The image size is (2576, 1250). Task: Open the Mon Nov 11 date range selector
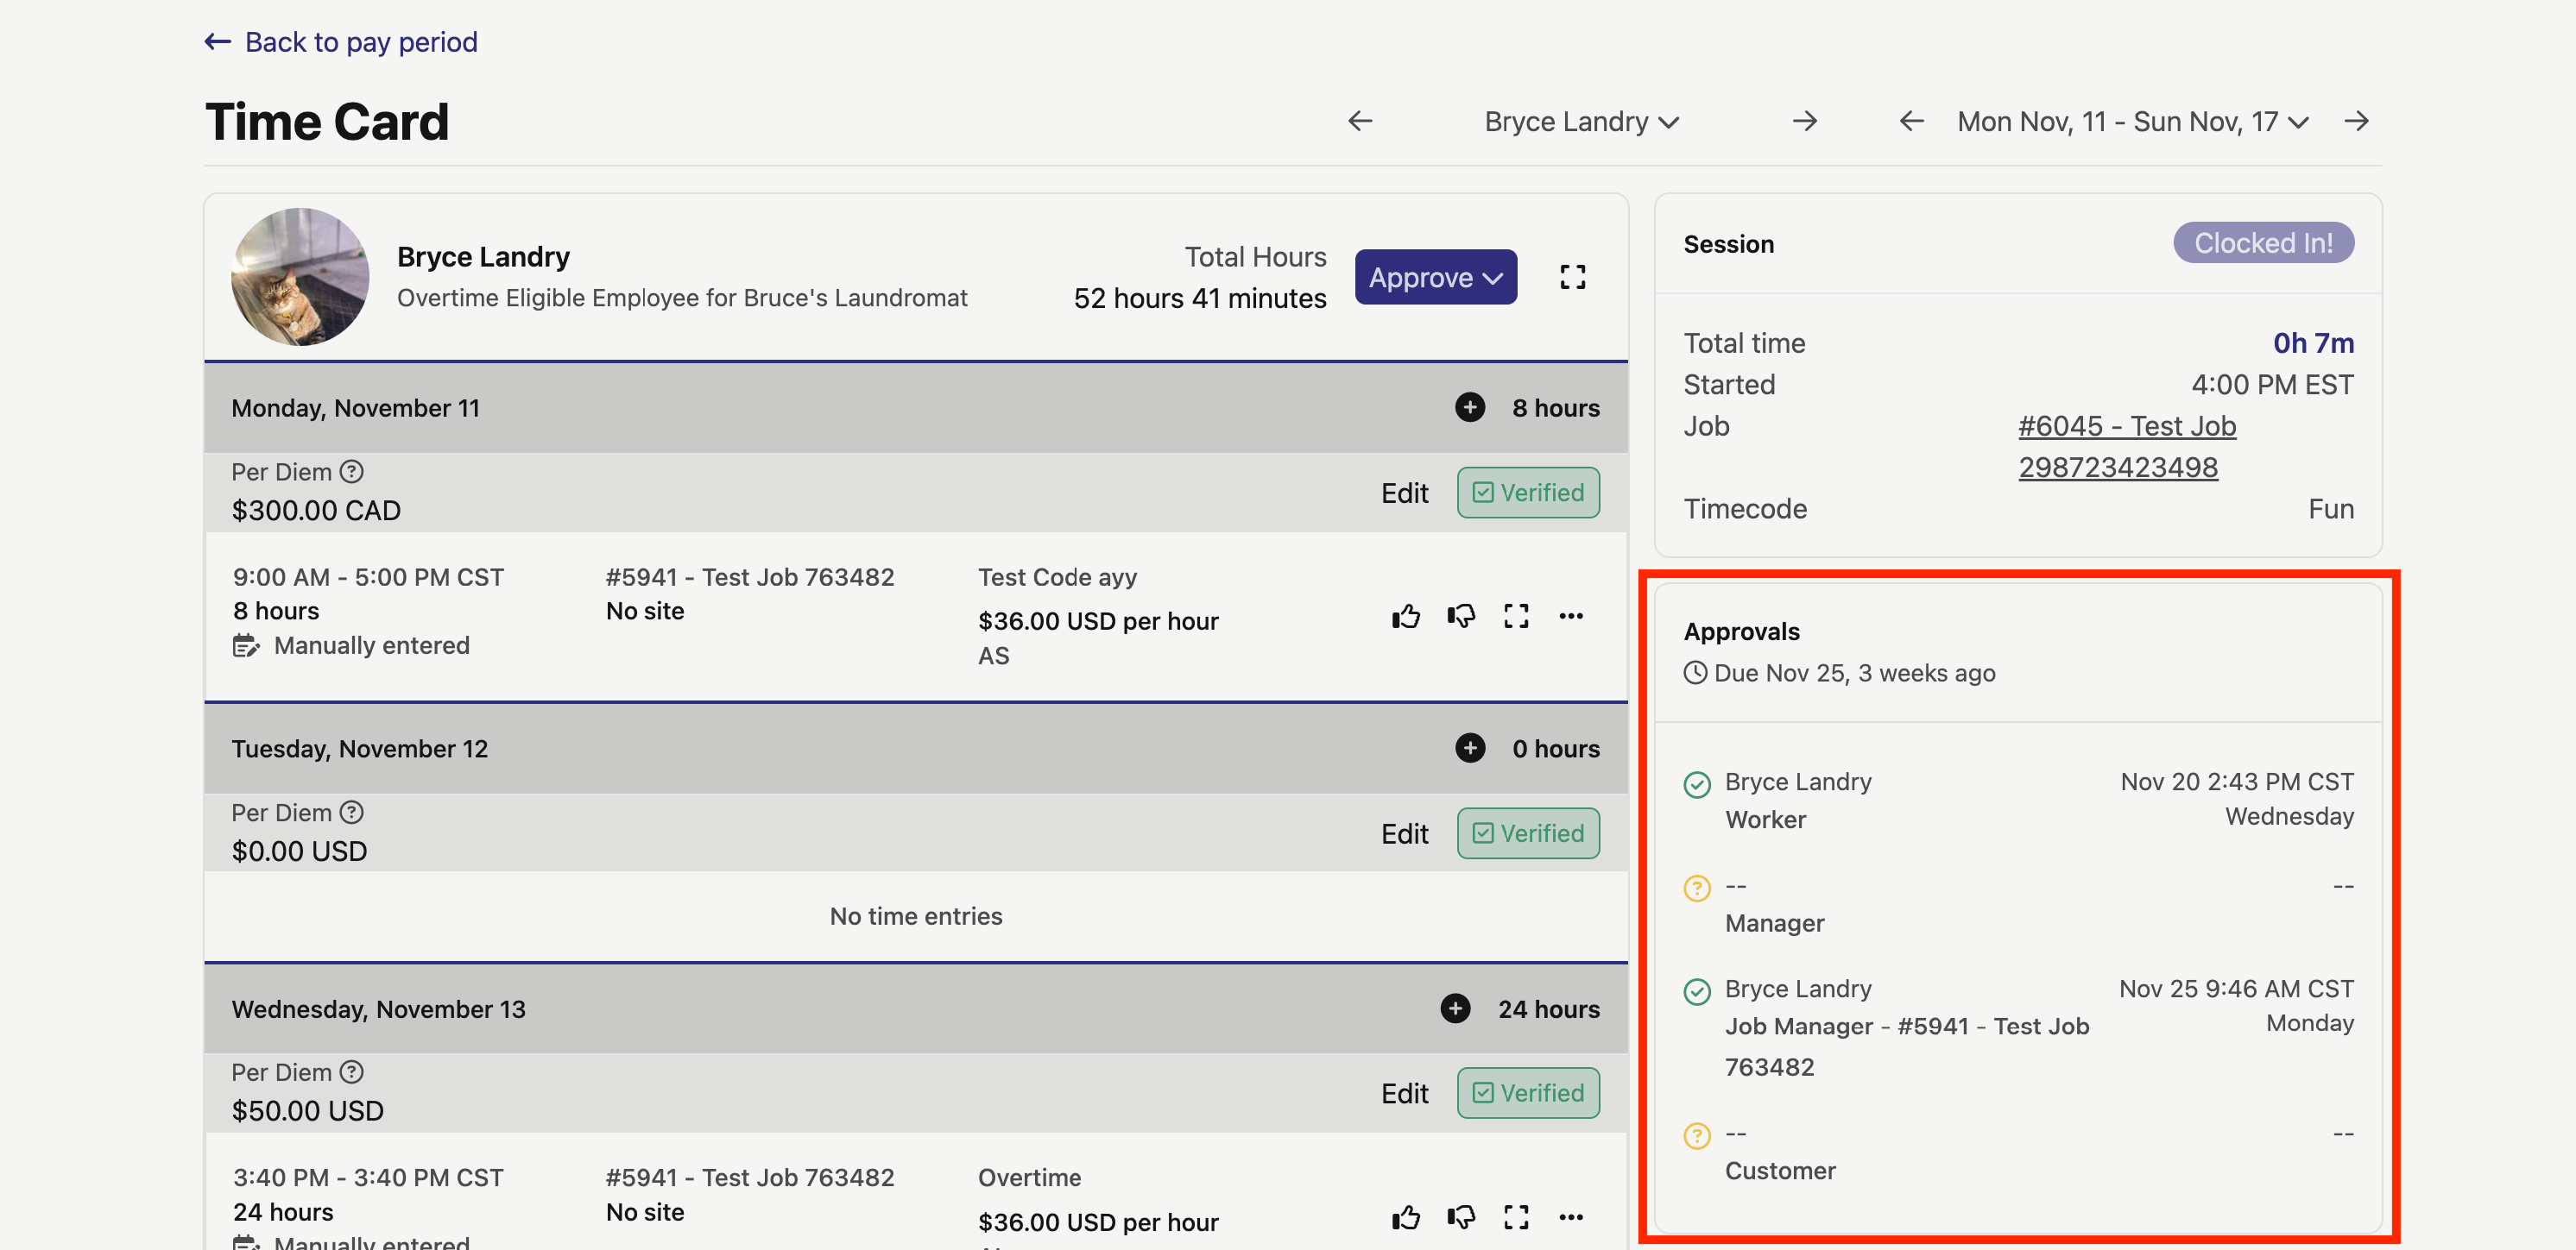tap(2132, 122)
